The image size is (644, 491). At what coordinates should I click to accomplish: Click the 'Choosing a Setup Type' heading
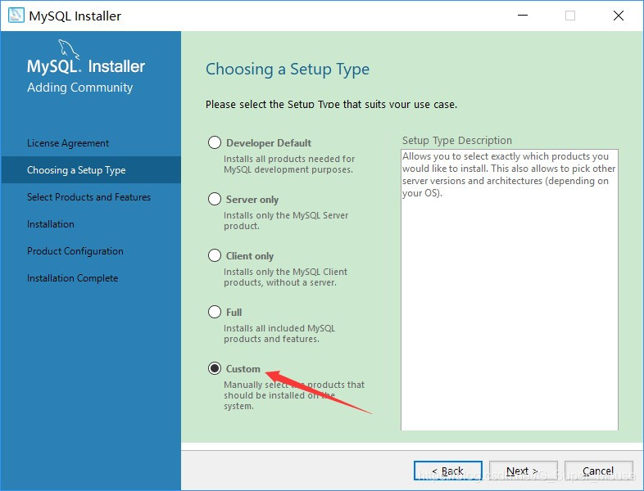(x=288, y=69)
